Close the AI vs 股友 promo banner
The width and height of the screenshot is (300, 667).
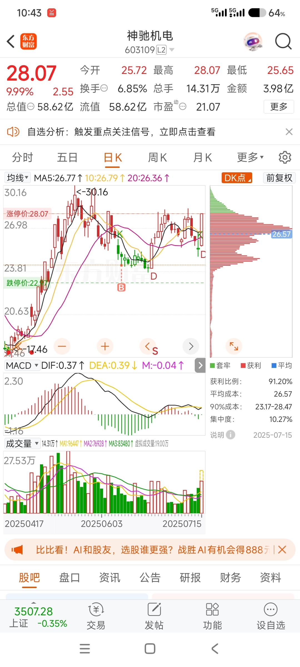[x=282, y=550]
